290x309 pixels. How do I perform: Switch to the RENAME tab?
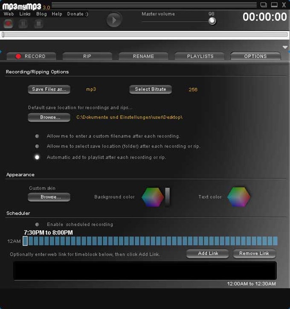pyautogui.click(x=143, y=56)
